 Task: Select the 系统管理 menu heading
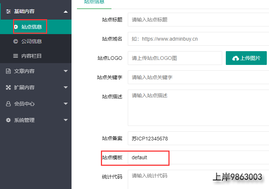[x=36, y=120]
